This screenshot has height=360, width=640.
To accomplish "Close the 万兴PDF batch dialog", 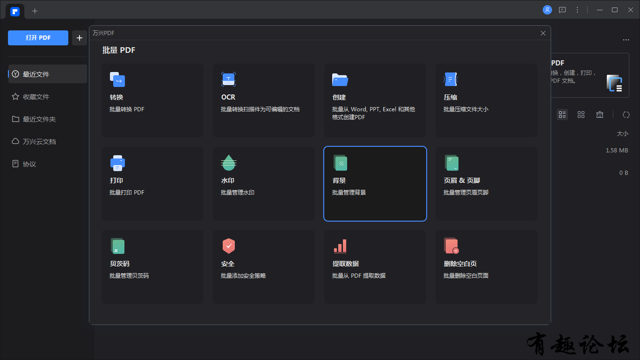I will click(543, 33).
